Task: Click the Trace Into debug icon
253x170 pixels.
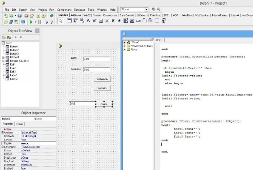Action: (x=47, y=22)
